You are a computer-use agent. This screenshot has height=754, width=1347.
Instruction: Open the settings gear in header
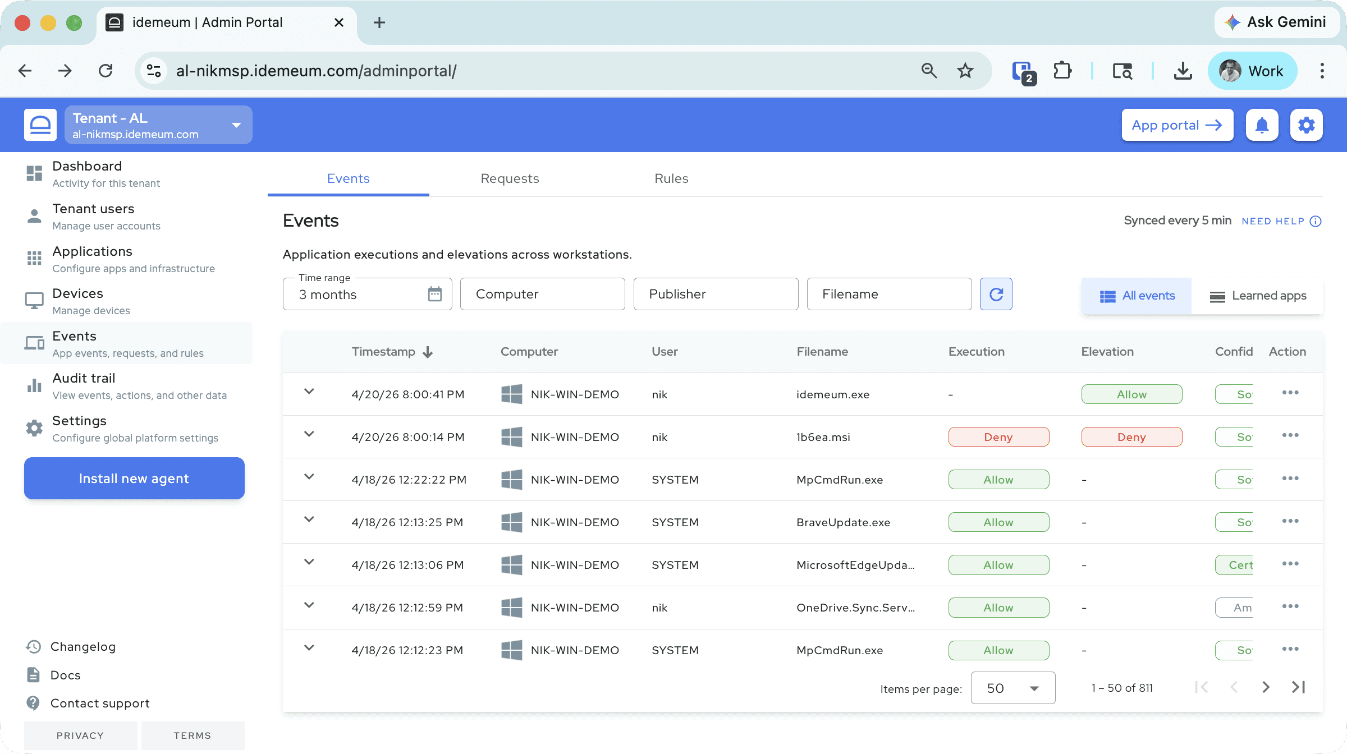(1306, 125)
